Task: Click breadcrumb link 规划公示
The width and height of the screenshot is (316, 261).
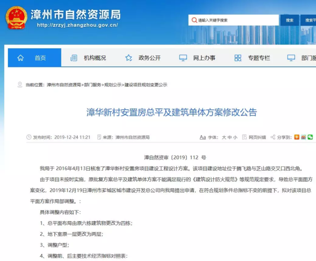Action: (x=113, y=84)
